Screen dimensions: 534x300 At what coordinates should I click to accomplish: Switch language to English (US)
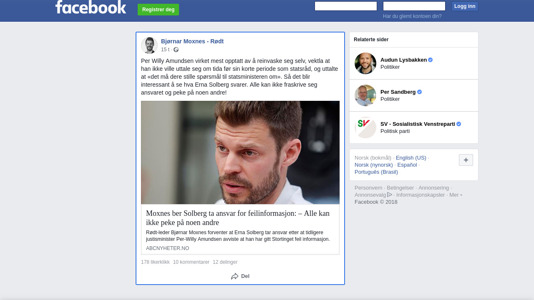[411, 158]
